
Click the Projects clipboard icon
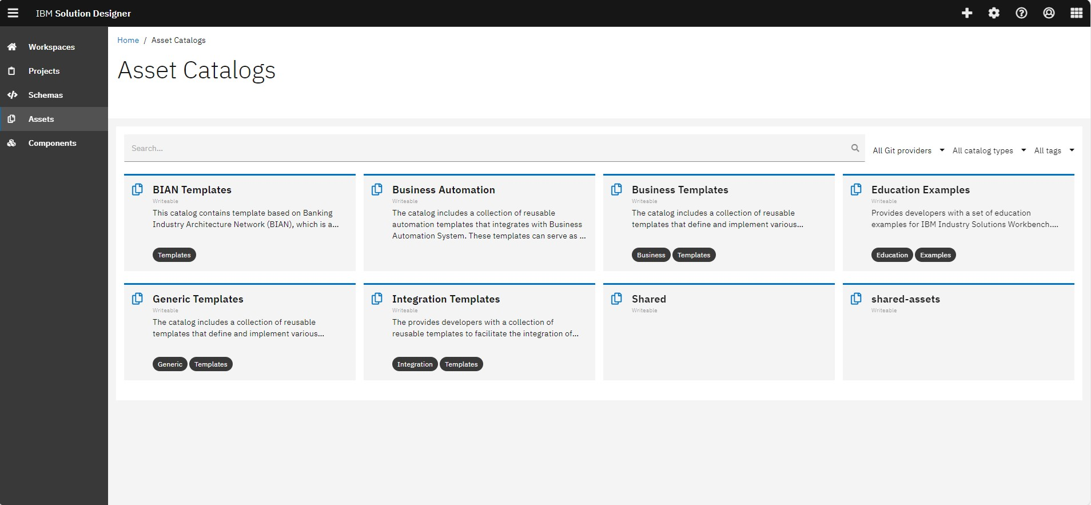click(11, 71)
